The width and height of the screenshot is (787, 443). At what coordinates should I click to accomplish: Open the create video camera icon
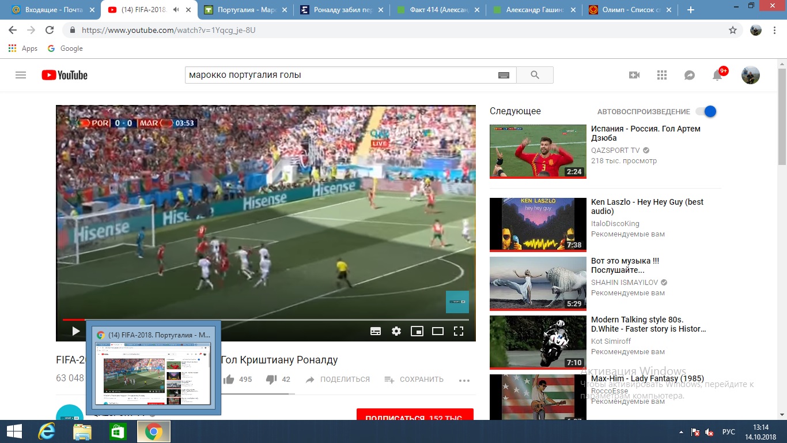(634, 75)
